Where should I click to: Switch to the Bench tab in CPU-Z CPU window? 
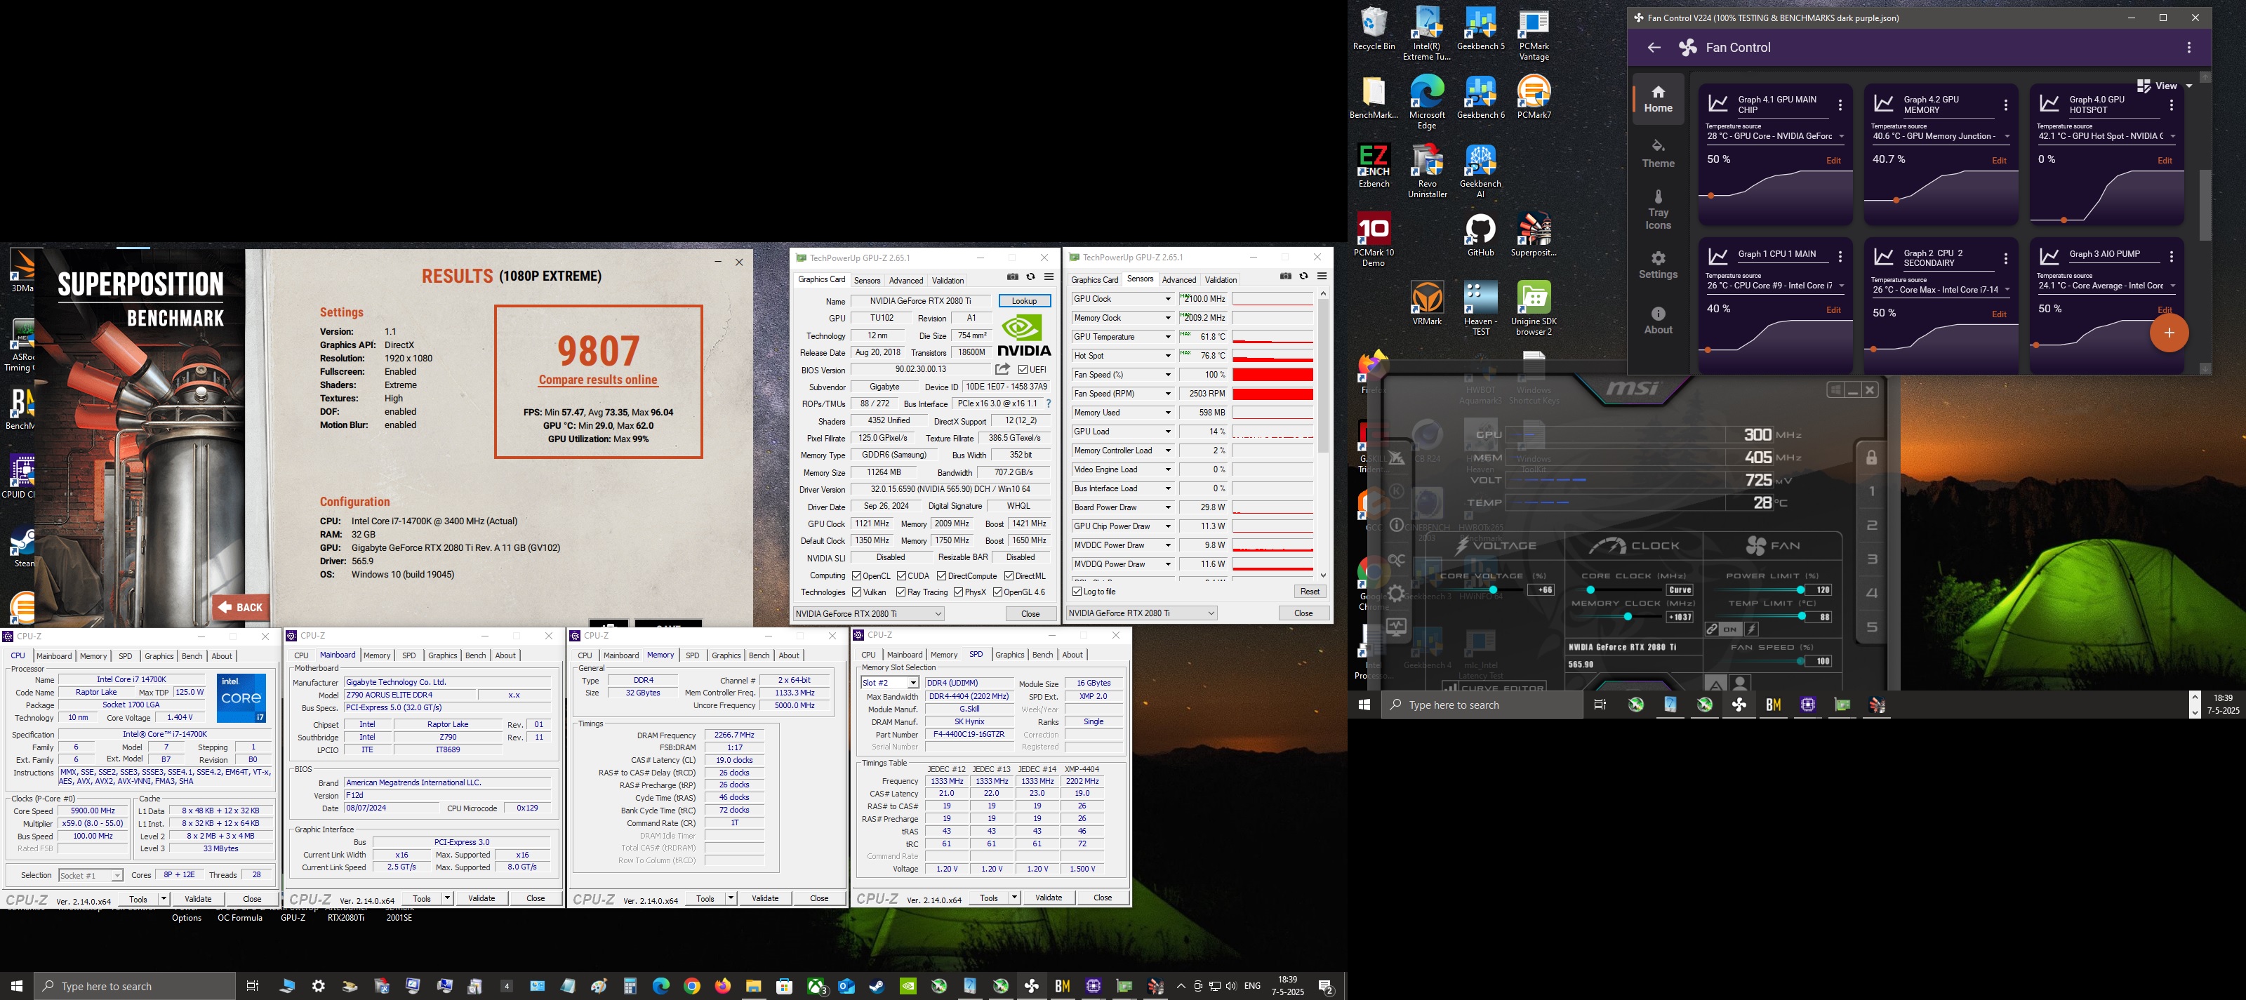tap(192, 655)
